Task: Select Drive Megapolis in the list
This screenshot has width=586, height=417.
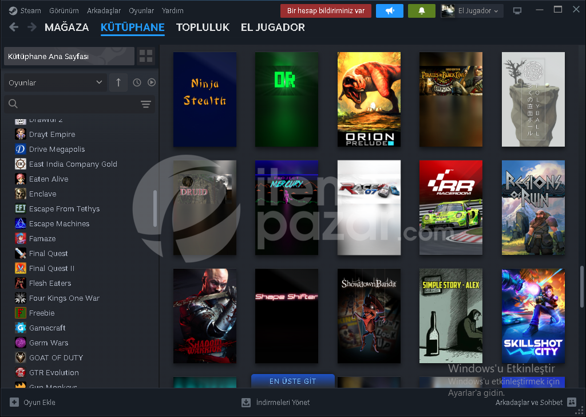Action: [x=57, y=150]
